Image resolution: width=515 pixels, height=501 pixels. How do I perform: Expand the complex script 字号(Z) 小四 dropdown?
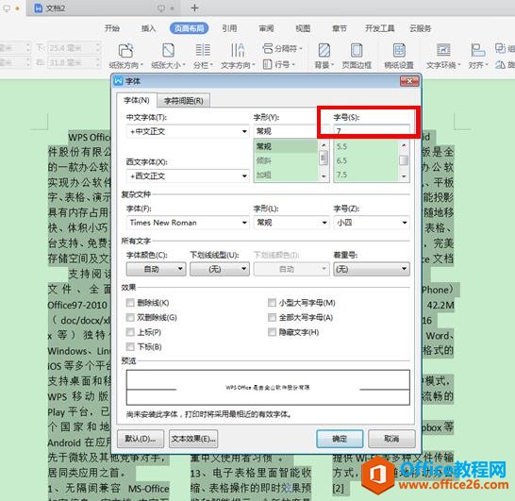pos(405,223)
